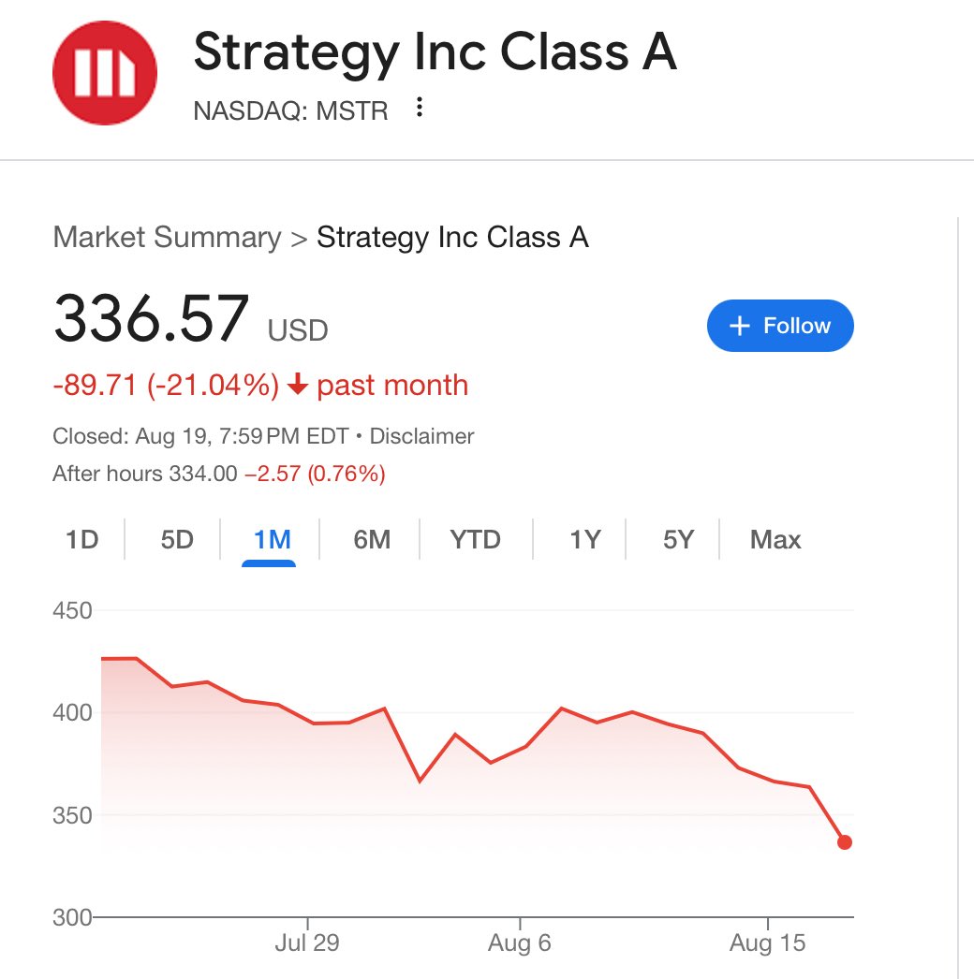Viewport: 974px width, 979px height.
Task: Select the 5Y time range tab
Action: [x=678, y=540]
